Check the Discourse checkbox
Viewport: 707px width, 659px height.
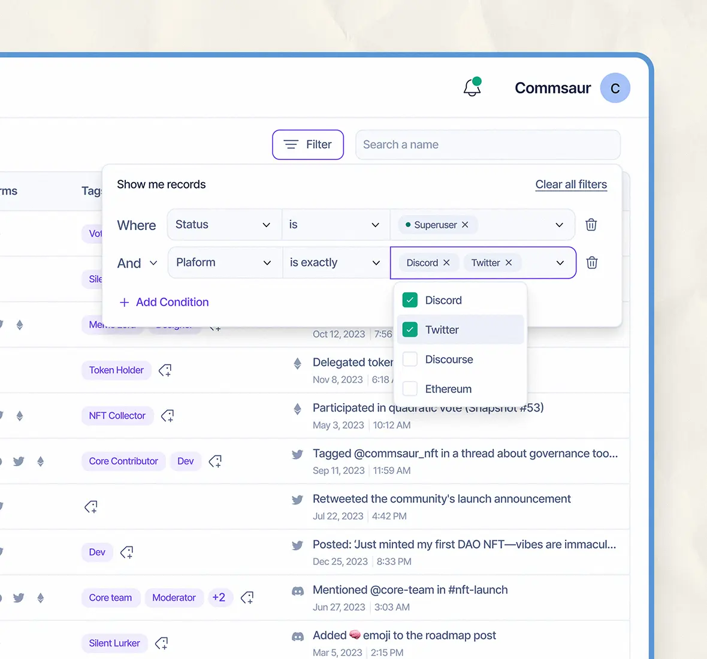coord(410,359)
